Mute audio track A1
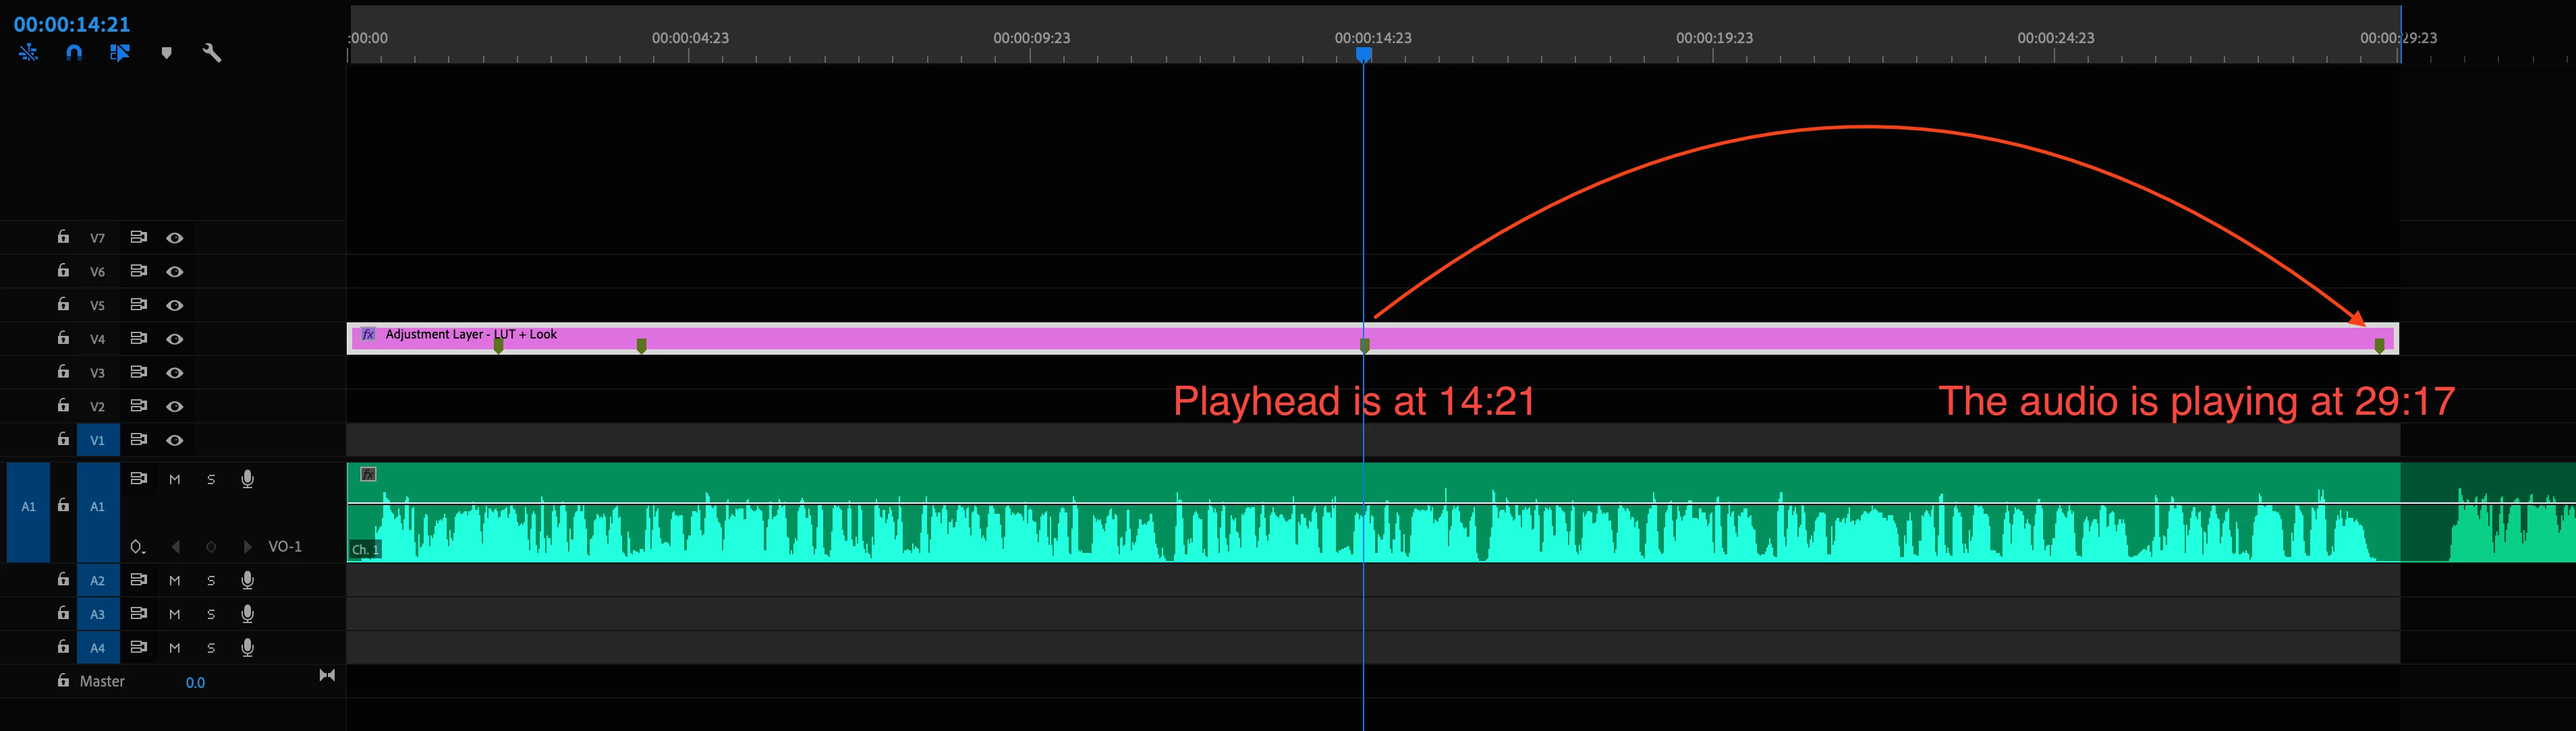The image size is (2576, 731). click(175, 479)
